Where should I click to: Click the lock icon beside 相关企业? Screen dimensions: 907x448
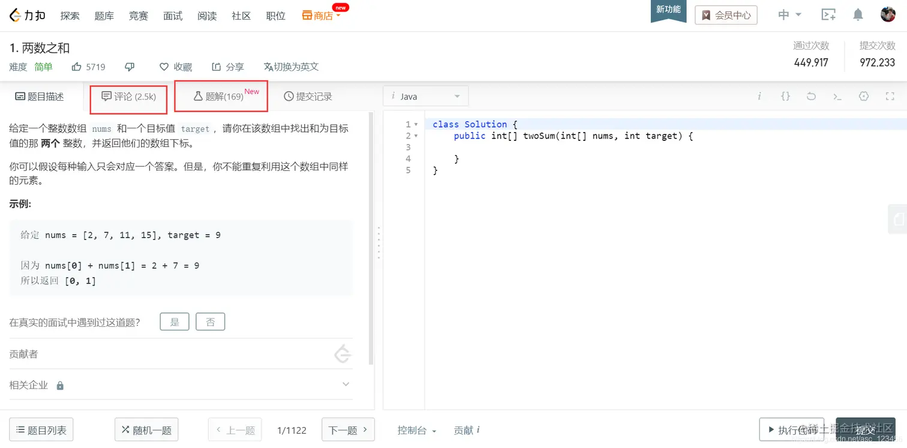60,386
